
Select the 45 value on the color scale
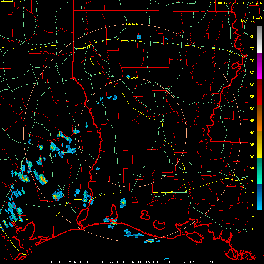[252, 121]
